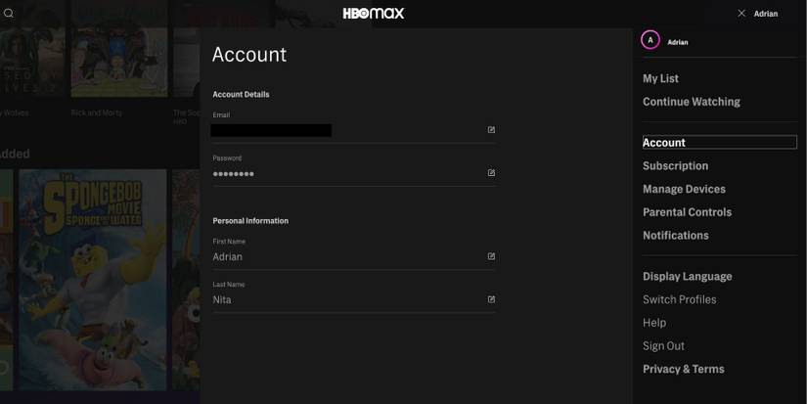The width and height of the screenshot is (807, 404).
Task: Click the masked password value
Action: (x=233, y=174)
